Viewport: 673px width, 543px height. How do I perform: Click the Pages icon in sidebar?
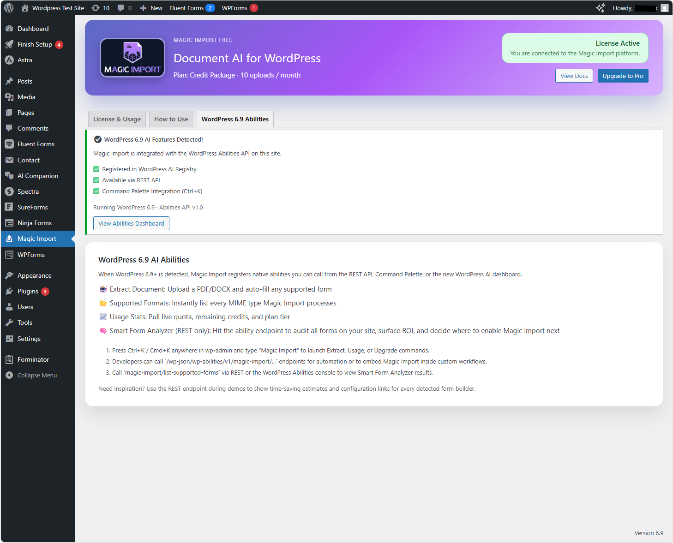click(9, 113)
